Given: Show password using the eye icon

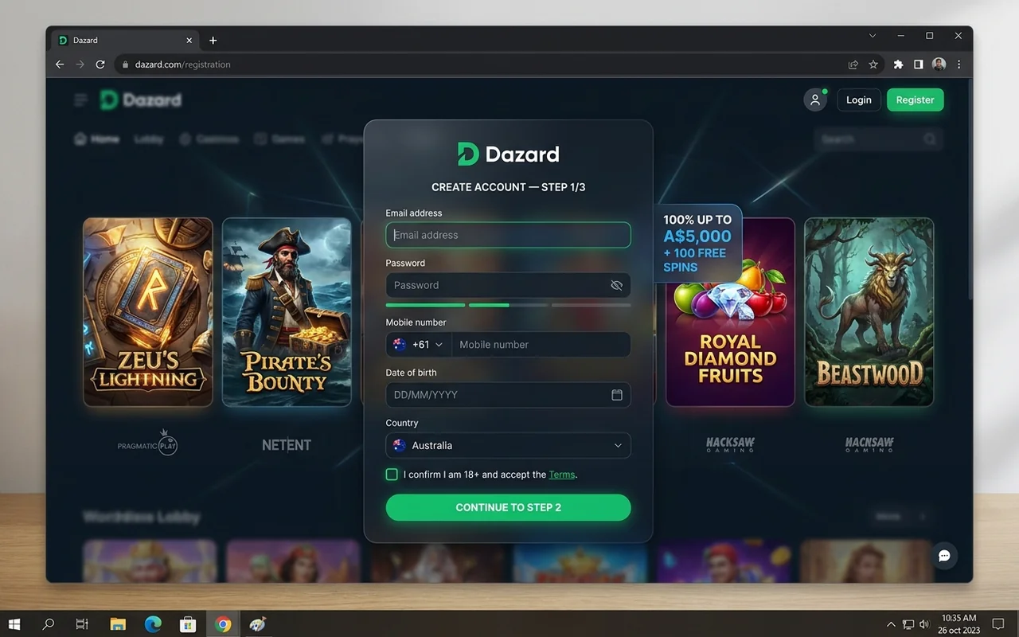Looking at the screenshot, I should 616,285.
